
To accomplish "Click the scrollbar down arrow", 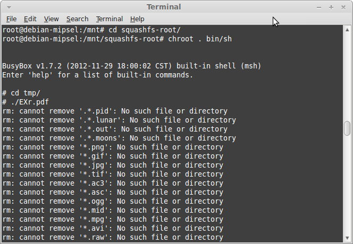I will point(347,238).
